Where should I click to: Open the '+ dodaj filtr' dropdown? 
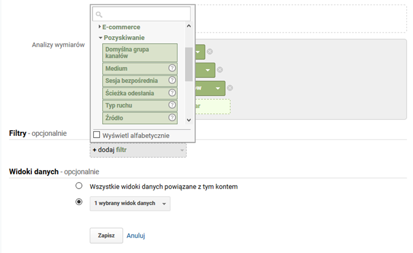point(138,150)
